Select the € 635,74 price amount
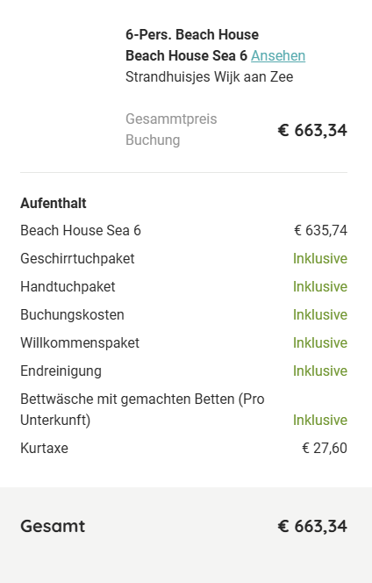 click(321, 231)
